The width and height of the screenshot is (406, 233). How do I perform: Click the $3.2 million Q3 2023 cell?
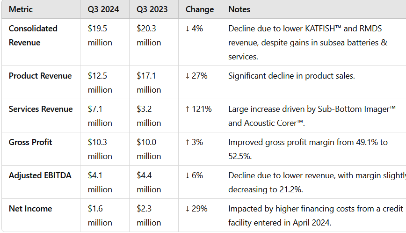coord(149,116)
